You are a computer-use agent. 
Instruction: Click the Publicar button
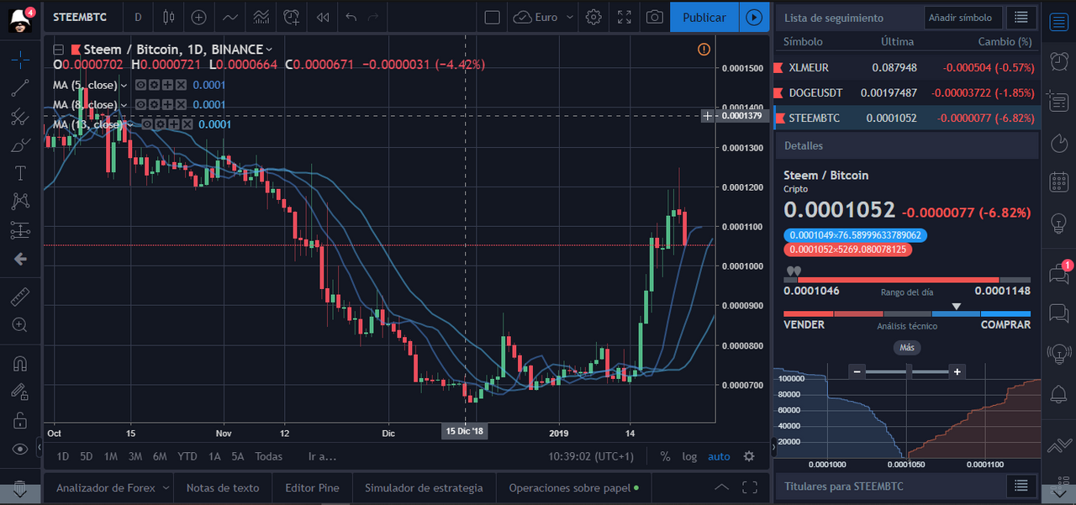click(704, 17)
